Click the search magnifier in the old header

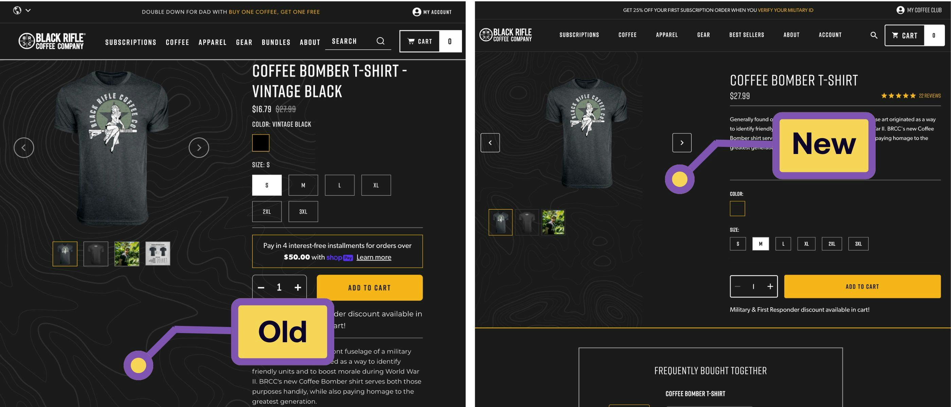tap(380, 41)
